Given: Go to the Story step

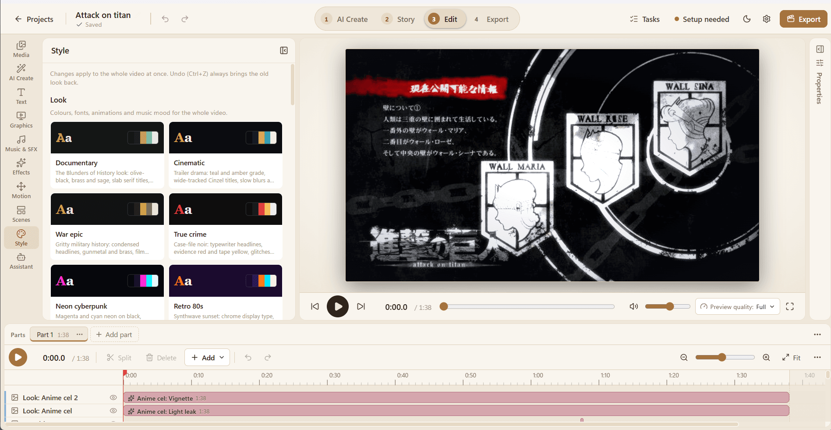Looking at the screenshot, I should (398, 19).
